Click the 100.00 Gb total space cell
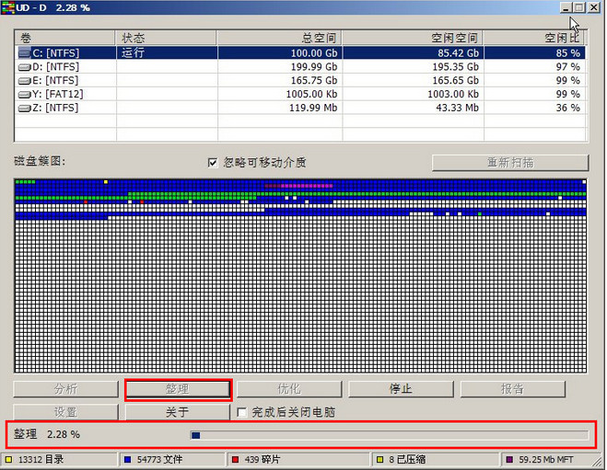 (x=279, y=52)
